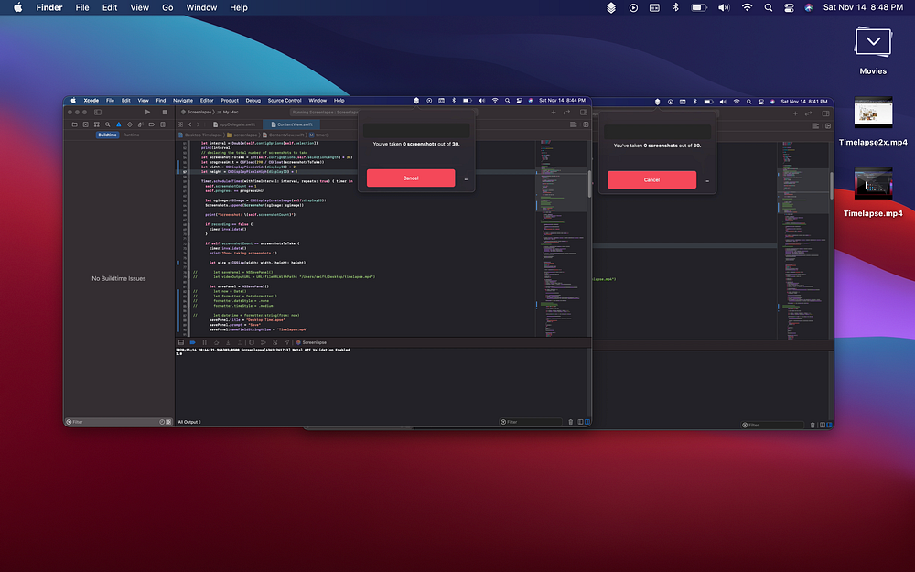The height and width of the screenshot is (572, 915).
Task: Click the Cancel button in the rear window popover
Action: [651, 179]
